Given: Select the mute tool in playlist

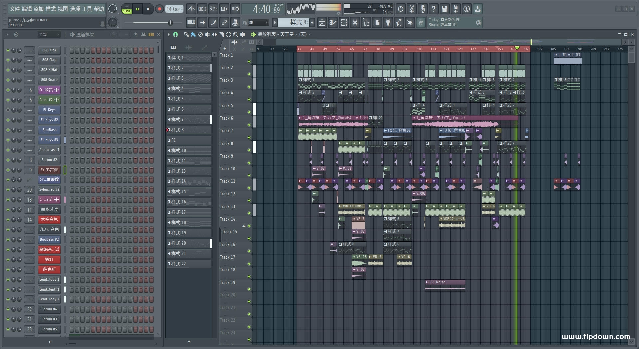Looking at the screenshot, I should pyautogui.click(x=207, y=34).
